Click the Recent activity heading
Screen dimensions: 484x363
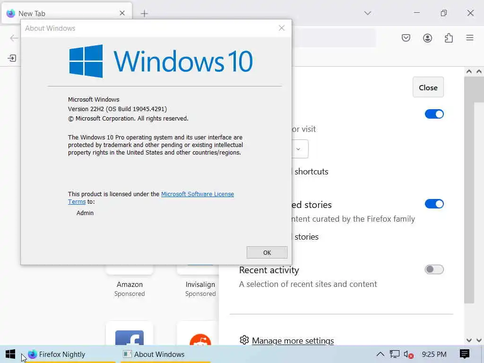point(269,270)
